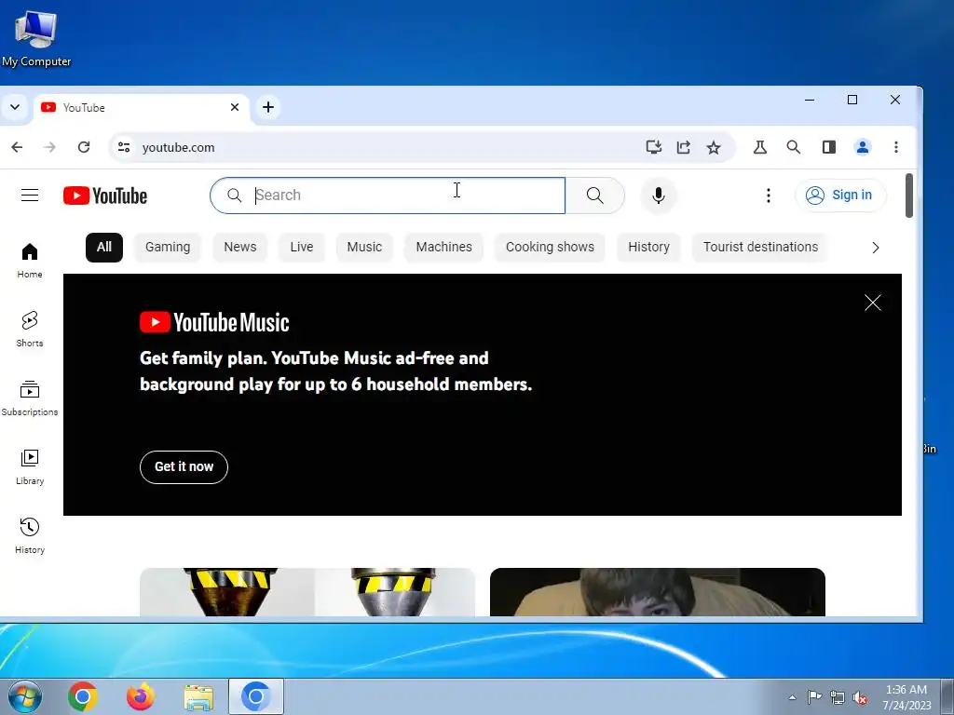Image resolution: width=954 pixels, height=715 pixels.
Task: Filter by Cooking shows chip
Action: point(550,247)
